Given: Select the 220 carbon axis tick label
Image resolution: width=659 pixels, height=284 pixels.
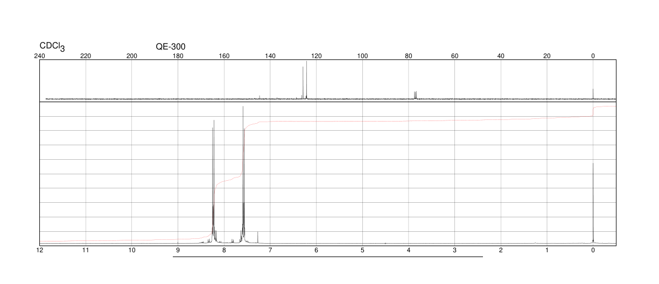Looking at the screenshot, I should [86, 56].
